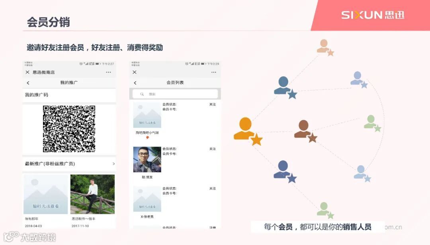430x245 pixels.
Task: Click the 会员分销 slide title
Action: [x=48, y=22]
